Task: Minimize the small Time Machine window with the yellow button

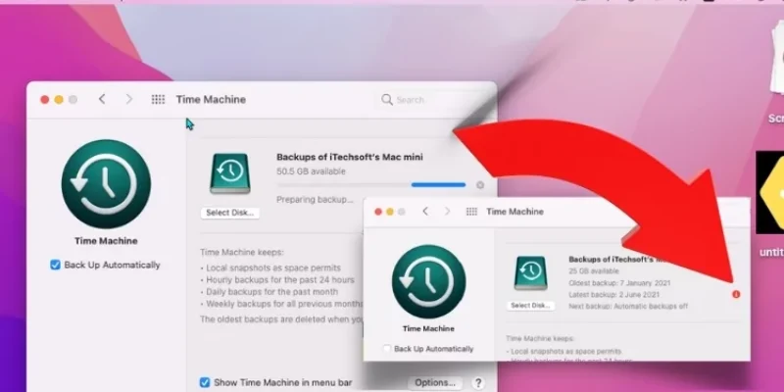Action: 389,212
